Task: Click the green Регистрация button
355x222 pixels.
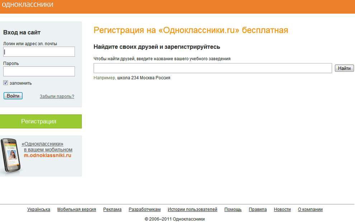Action: pos(41,122)
